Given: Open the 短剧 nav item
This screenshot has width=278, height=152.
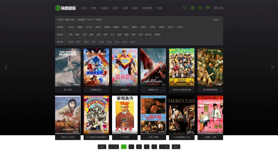Looking at the screenshot, I should tap(135, 8).
